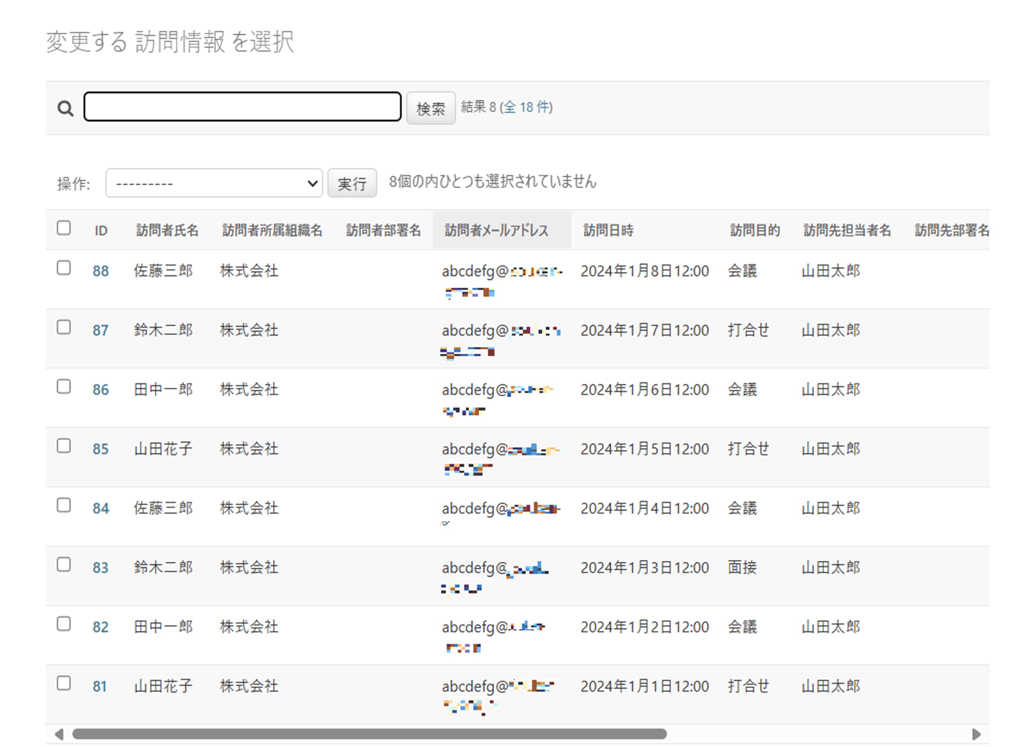
Task: Sort by the ID column header
Action: pos(101,231)
